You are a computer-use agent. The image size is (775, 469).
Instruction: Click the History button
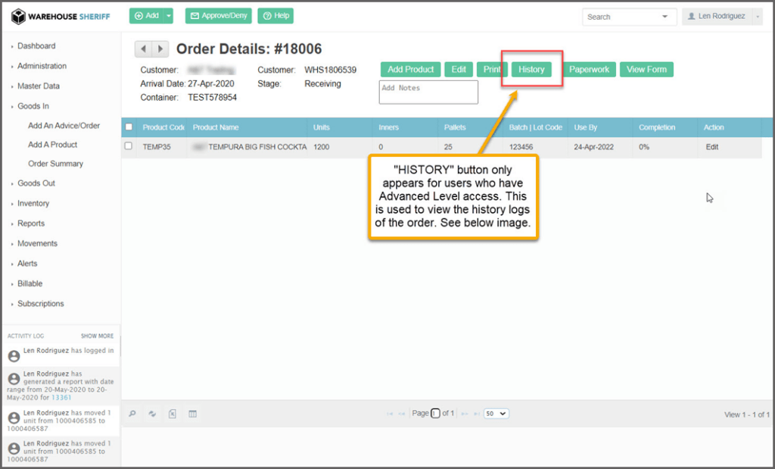click(x=531, y=70)
